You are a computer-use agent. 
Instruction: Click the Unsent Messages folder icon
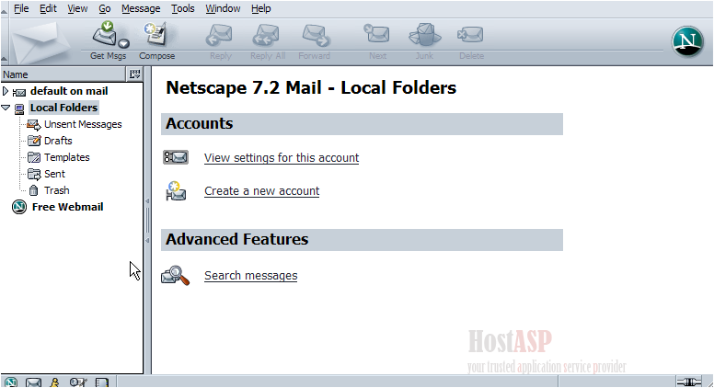pyautogui.click(x=34, y=124)
